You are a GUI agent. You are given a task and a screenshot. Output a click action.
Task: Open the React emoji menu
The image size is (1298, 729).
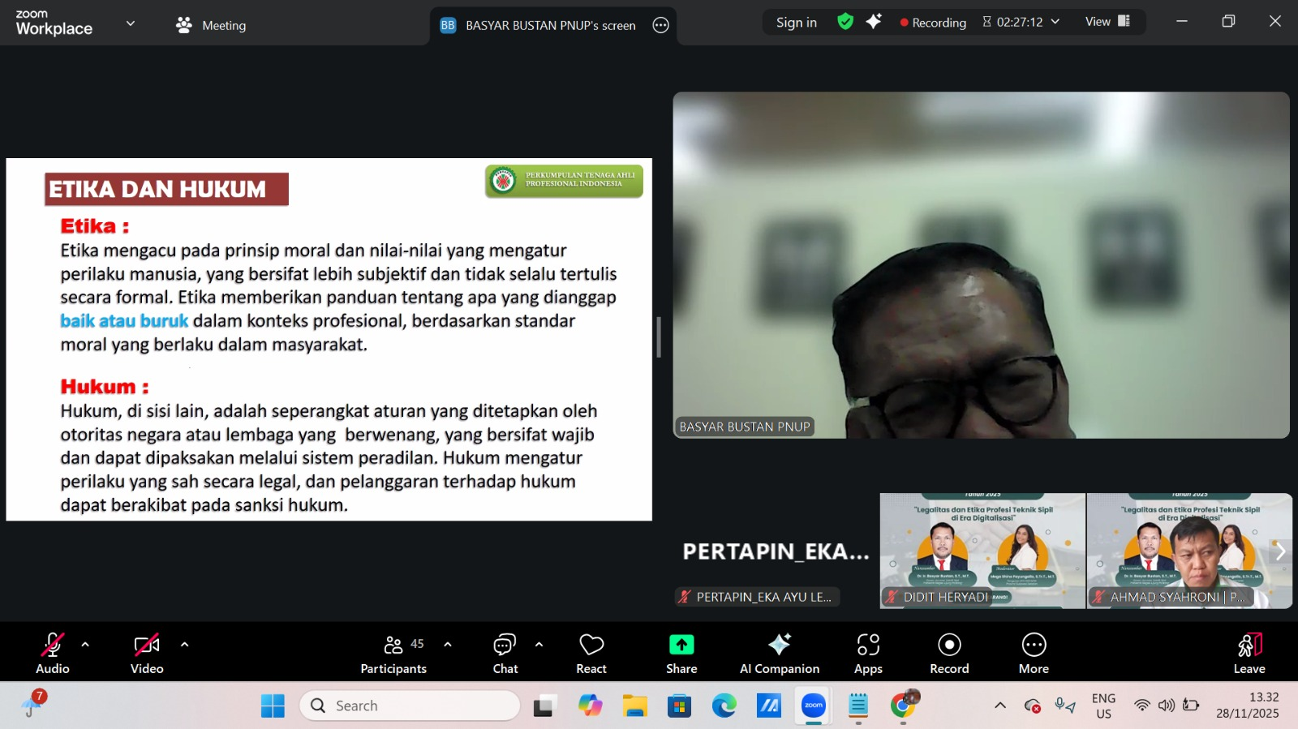[x=591, y=653]
